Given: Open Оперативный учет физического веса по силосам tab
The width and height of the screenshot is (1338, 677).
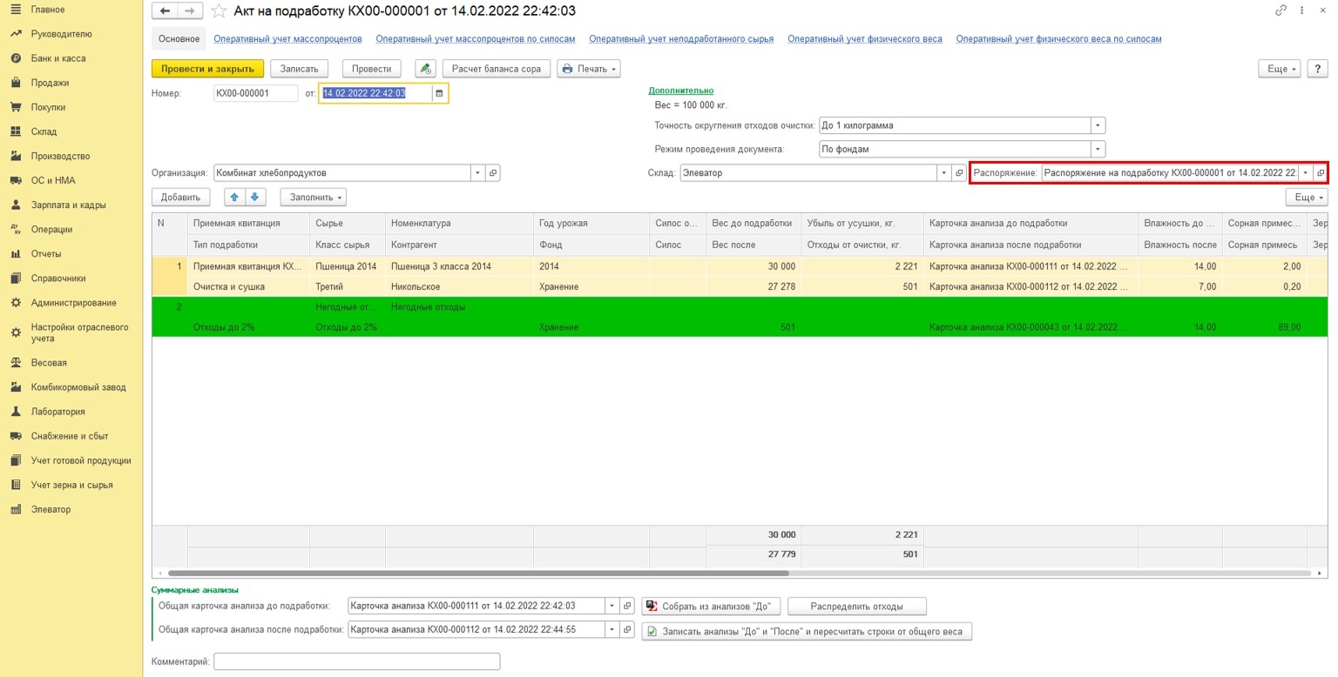Looking at the screenshot, I should point(1058,39).
